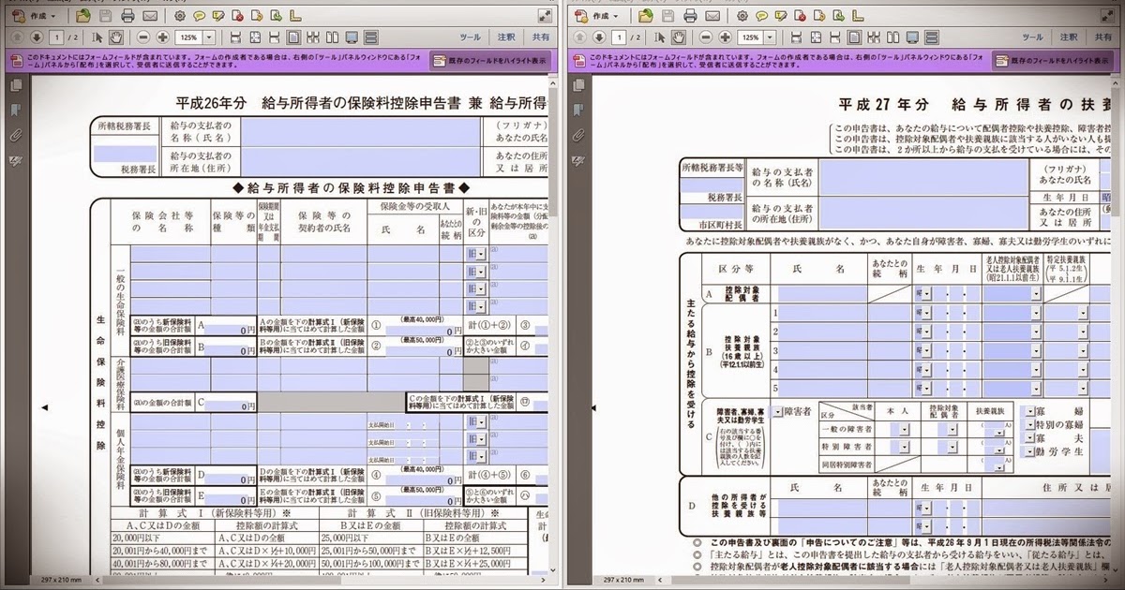1125x590 pixels.
Task: Collapse the navigation pane arrow in the left window
Action: click(42, 407)
